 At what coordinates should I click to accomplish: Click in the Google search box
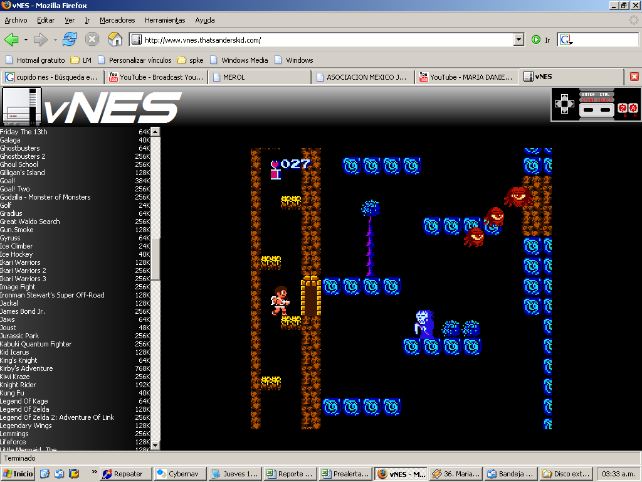pos(605,40)
